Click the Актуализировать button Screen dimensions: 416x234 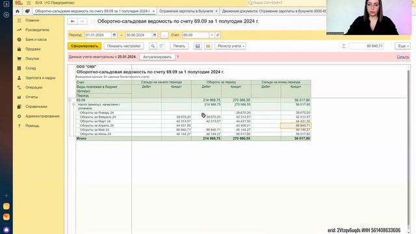pyautogui.click(x=157, y=57)
